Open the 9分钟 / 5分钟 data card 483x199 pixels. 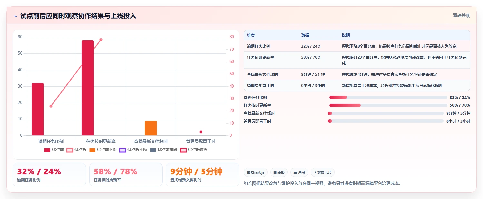[x=202, y=175]
